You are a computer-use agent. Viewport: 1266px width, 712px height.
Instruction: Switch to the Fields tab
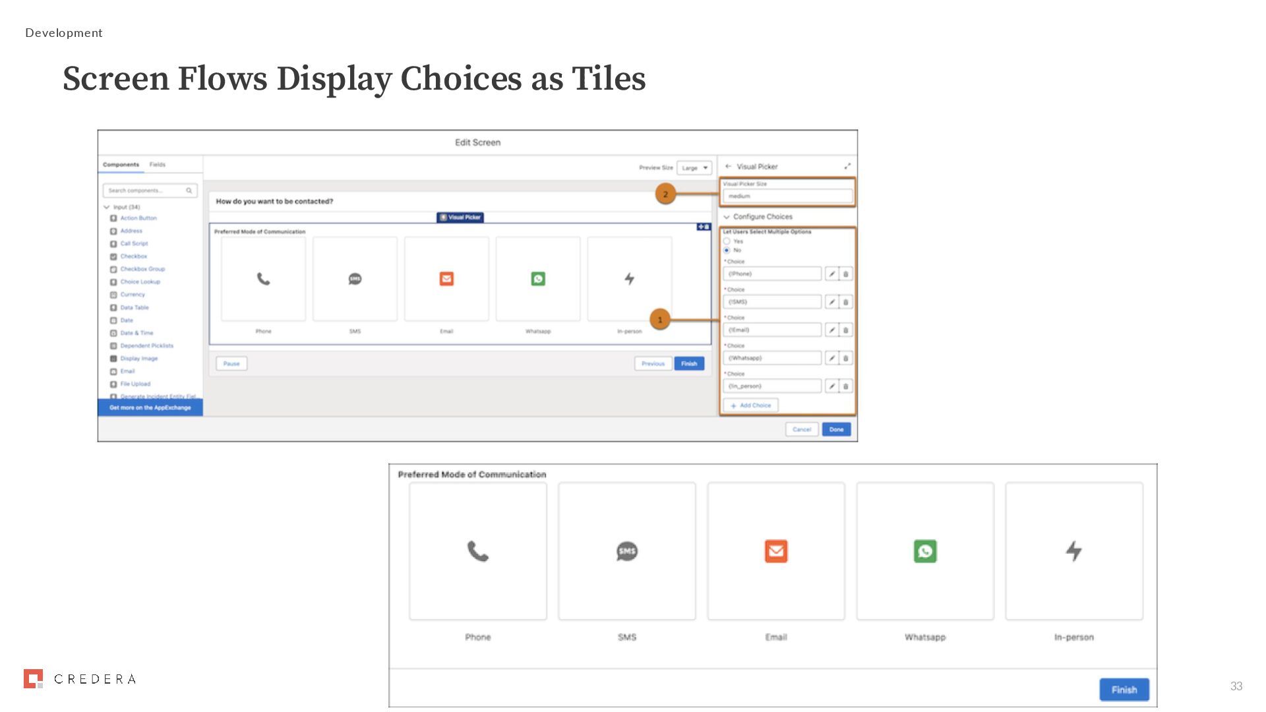click(x=157, y=164)
